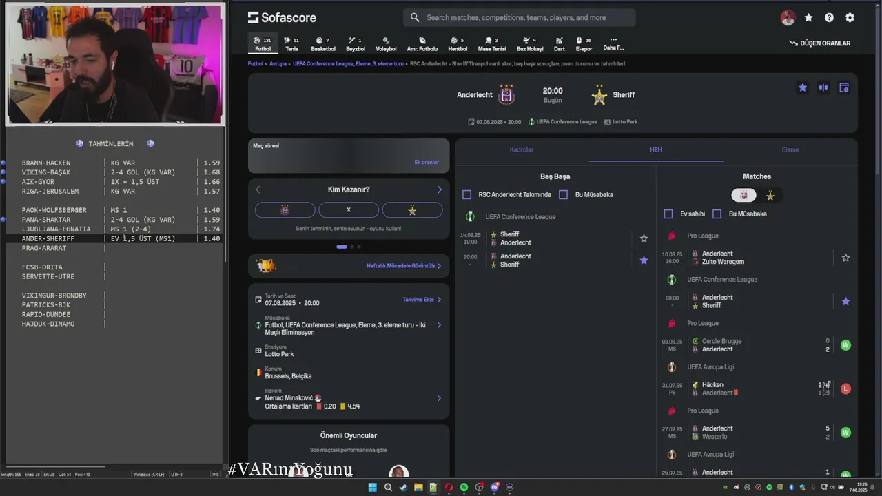Click the Sofascore logo
The height and width of the screenshot is (496, 882).
[282, 17]
